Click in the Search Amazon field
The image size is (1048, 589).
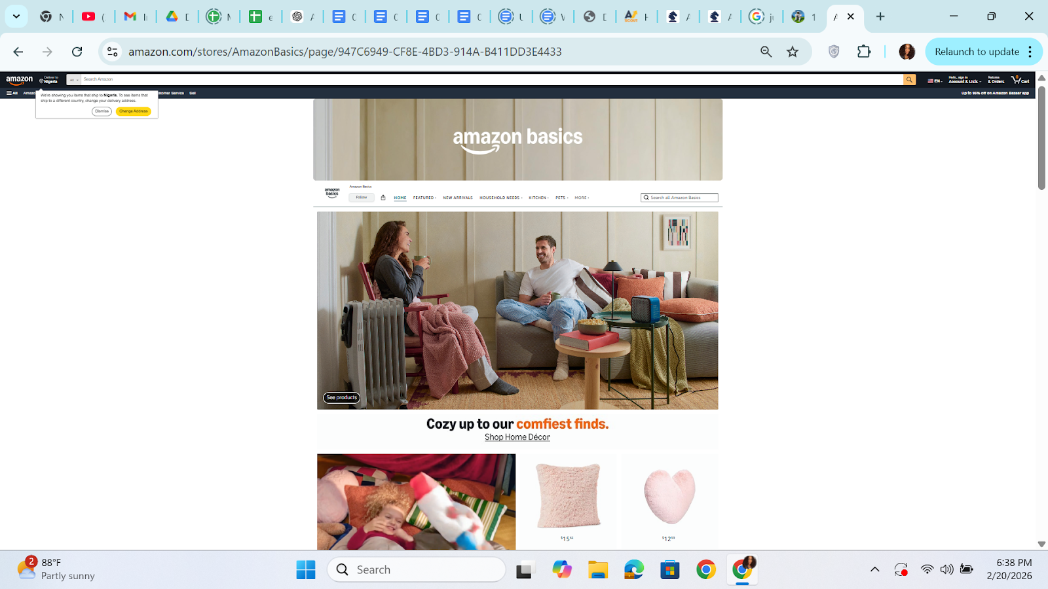pos(491,79)
